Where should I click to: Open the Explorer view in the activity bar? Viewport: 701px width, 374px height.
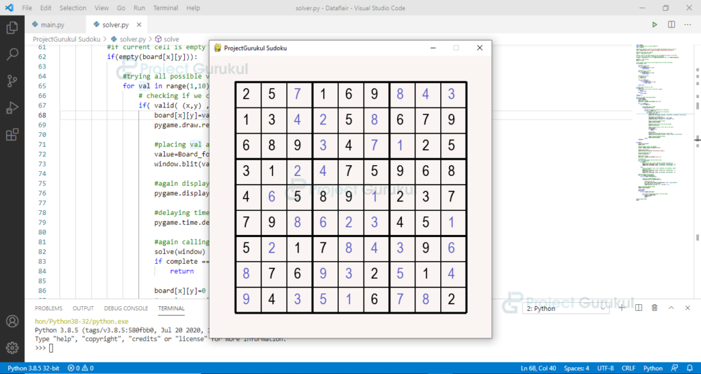pyautogui.click(x=12, y=28)
